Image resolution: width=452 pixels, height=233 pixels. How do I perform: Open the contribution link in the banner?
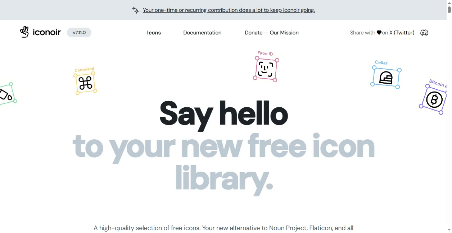(229, 10)
